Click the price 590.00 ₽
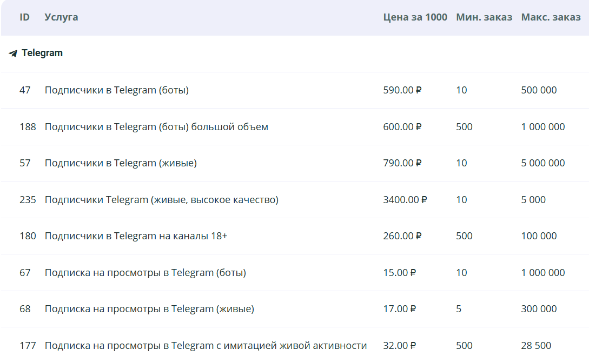Screen dimensions: 589x363 point(402,90)
